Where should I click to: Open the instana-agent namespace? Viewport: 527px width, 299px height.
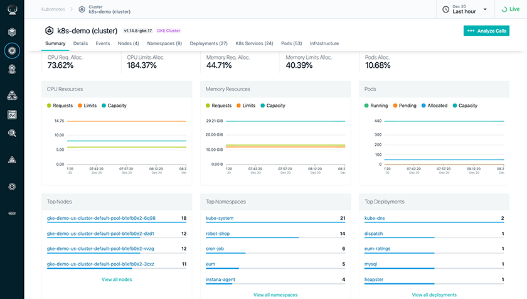(220, 280)
